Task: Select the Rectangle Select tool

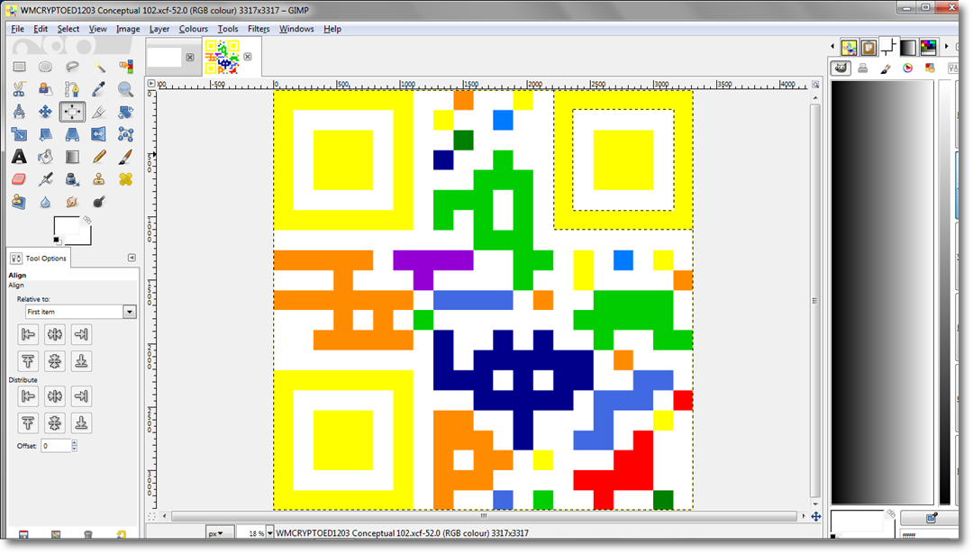Action: point(19,67)
